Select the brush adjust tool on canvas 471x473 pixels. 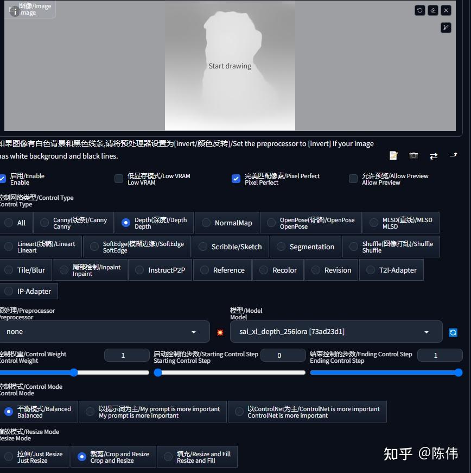445,28
